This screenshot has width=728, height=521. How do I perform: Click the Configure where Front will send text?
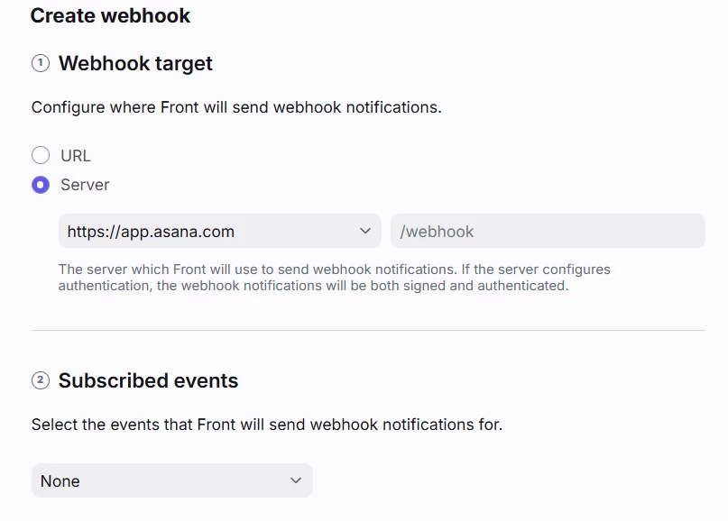[236, 107]
